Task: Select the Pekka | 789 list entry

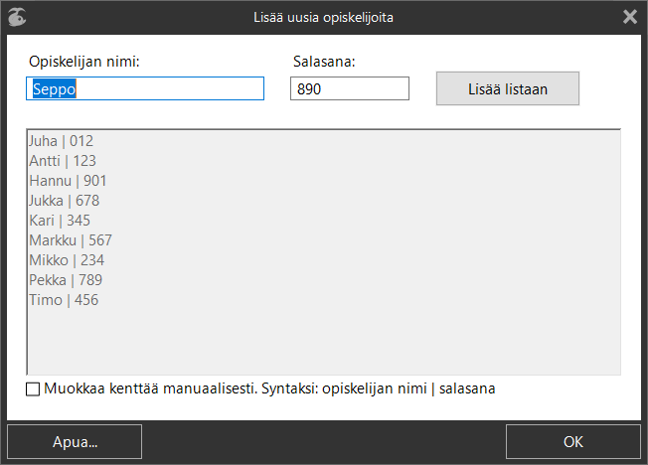Action: [x=66, y=280]
